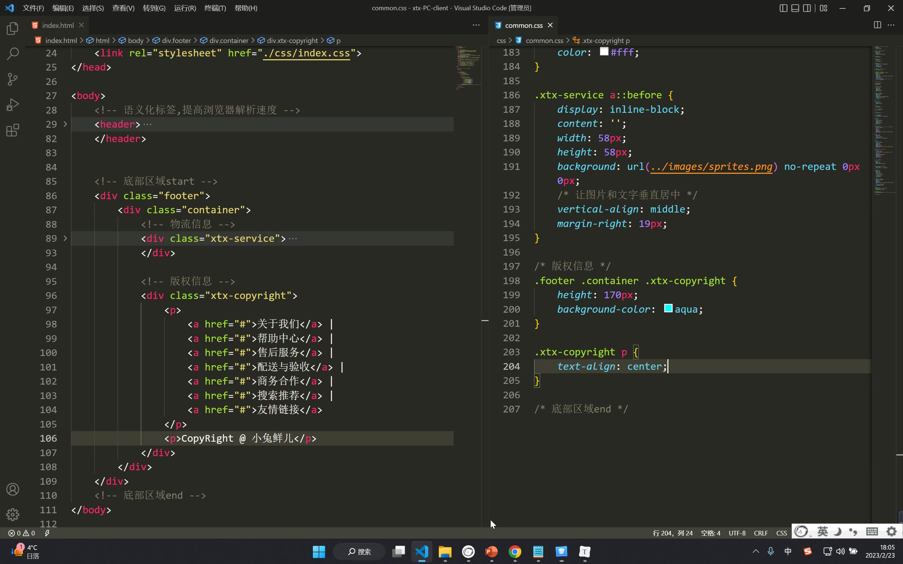Image resolution: width=903 pixels, height=564 pixels.
Task: Open the .xtx-copyright p breadcrumb symbol
Action: click(601, 40)
